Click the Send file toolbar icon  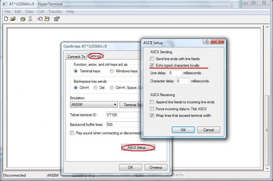point(39,19)
